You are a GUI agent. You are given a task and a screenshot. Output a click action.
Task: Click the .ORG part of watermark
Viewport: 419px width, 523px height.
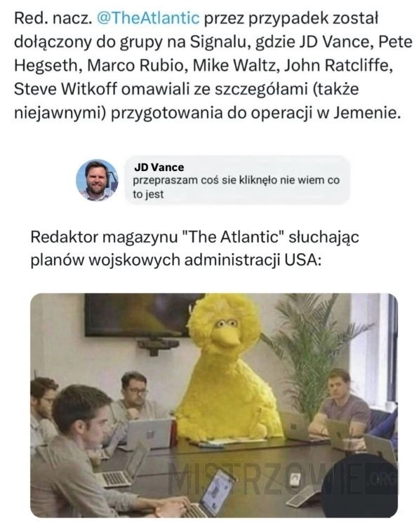click(x=383, y=480)
